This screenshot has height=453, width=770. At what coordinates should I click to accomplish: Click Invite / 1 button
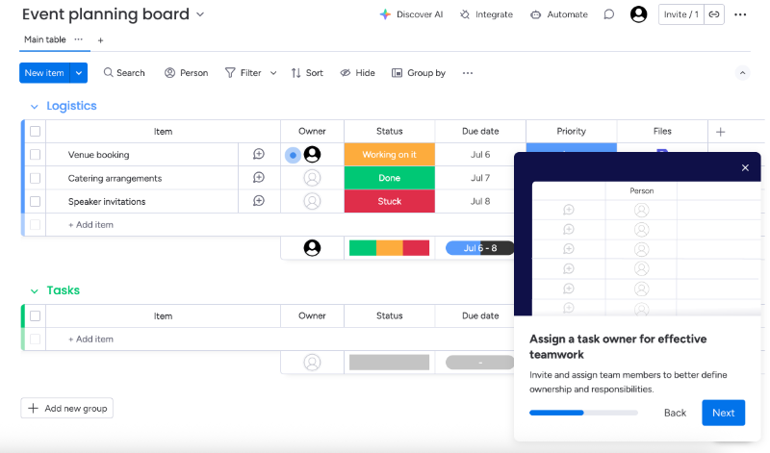681,14
